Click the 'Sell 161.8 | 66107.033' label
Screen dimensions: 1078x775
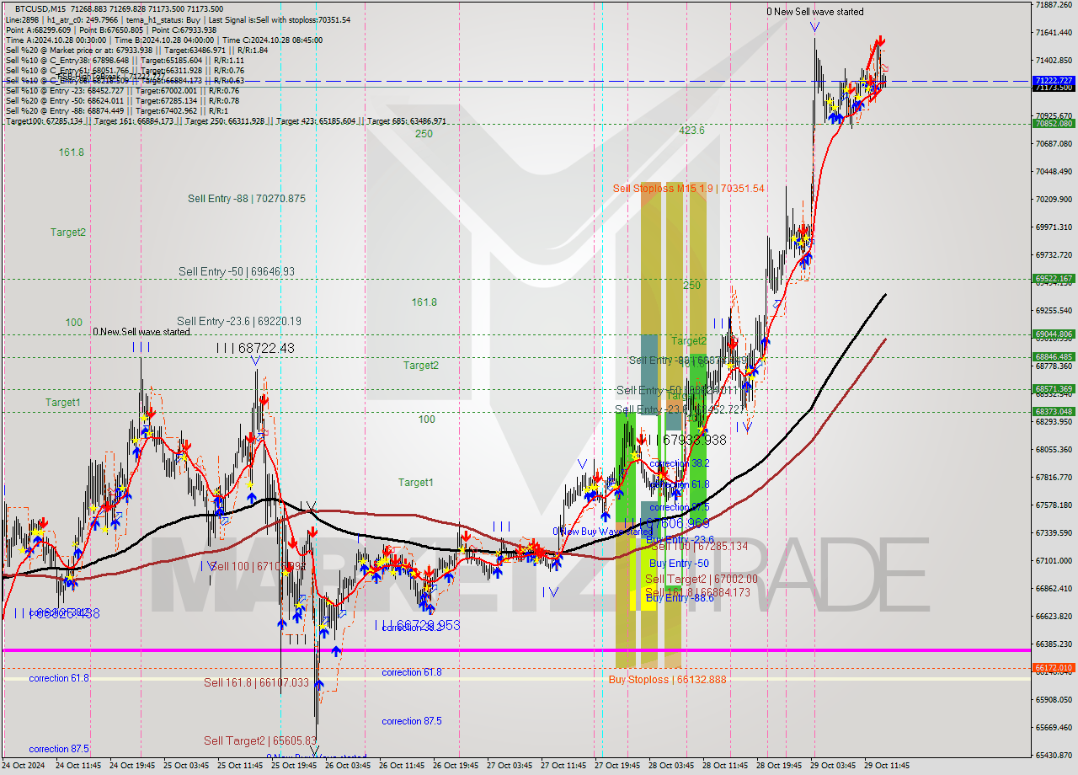coord(256,682)
